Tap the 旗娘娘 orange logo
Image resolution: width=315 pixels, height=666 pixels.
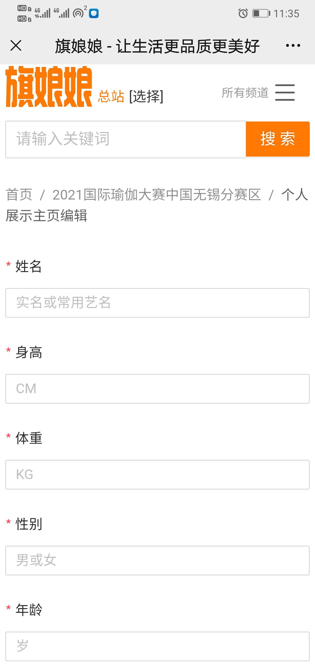coord(49,87)
